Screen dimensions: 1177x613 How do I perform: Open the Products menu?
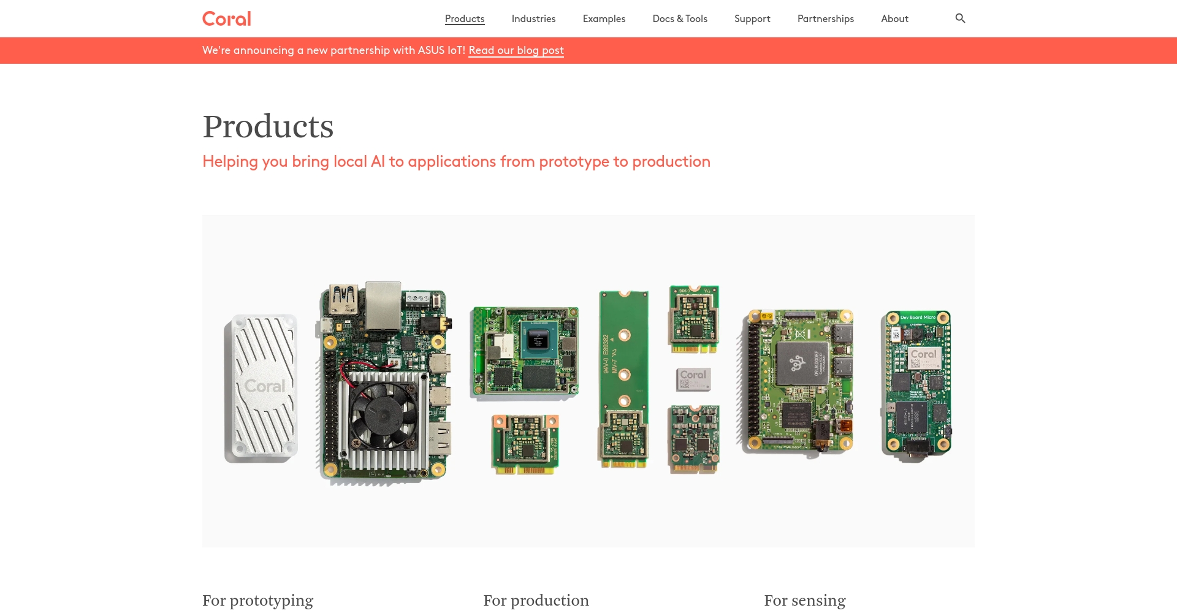pyautogui.click(x=465, y=18)
